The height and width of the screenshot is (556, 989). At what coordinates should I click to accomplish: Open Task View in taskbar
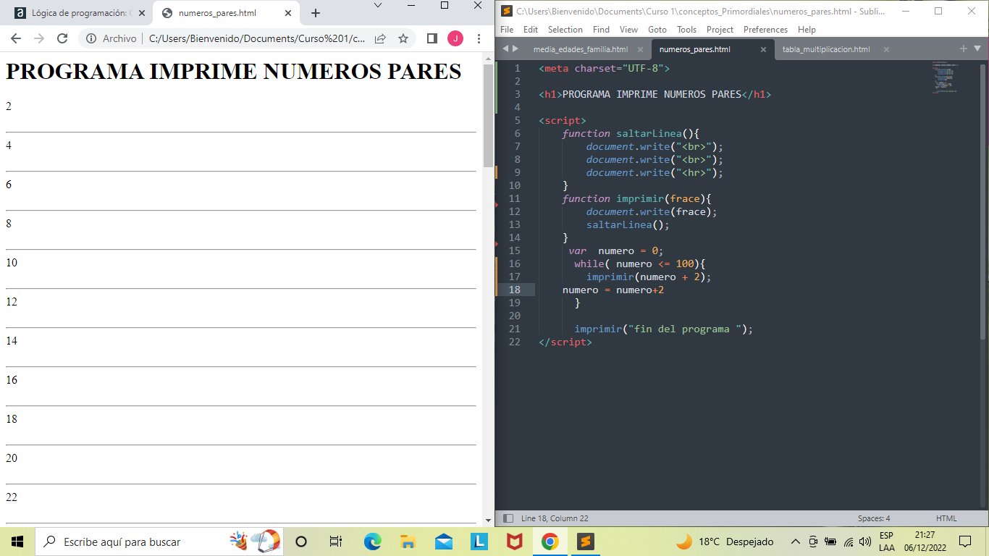point(336,542)
